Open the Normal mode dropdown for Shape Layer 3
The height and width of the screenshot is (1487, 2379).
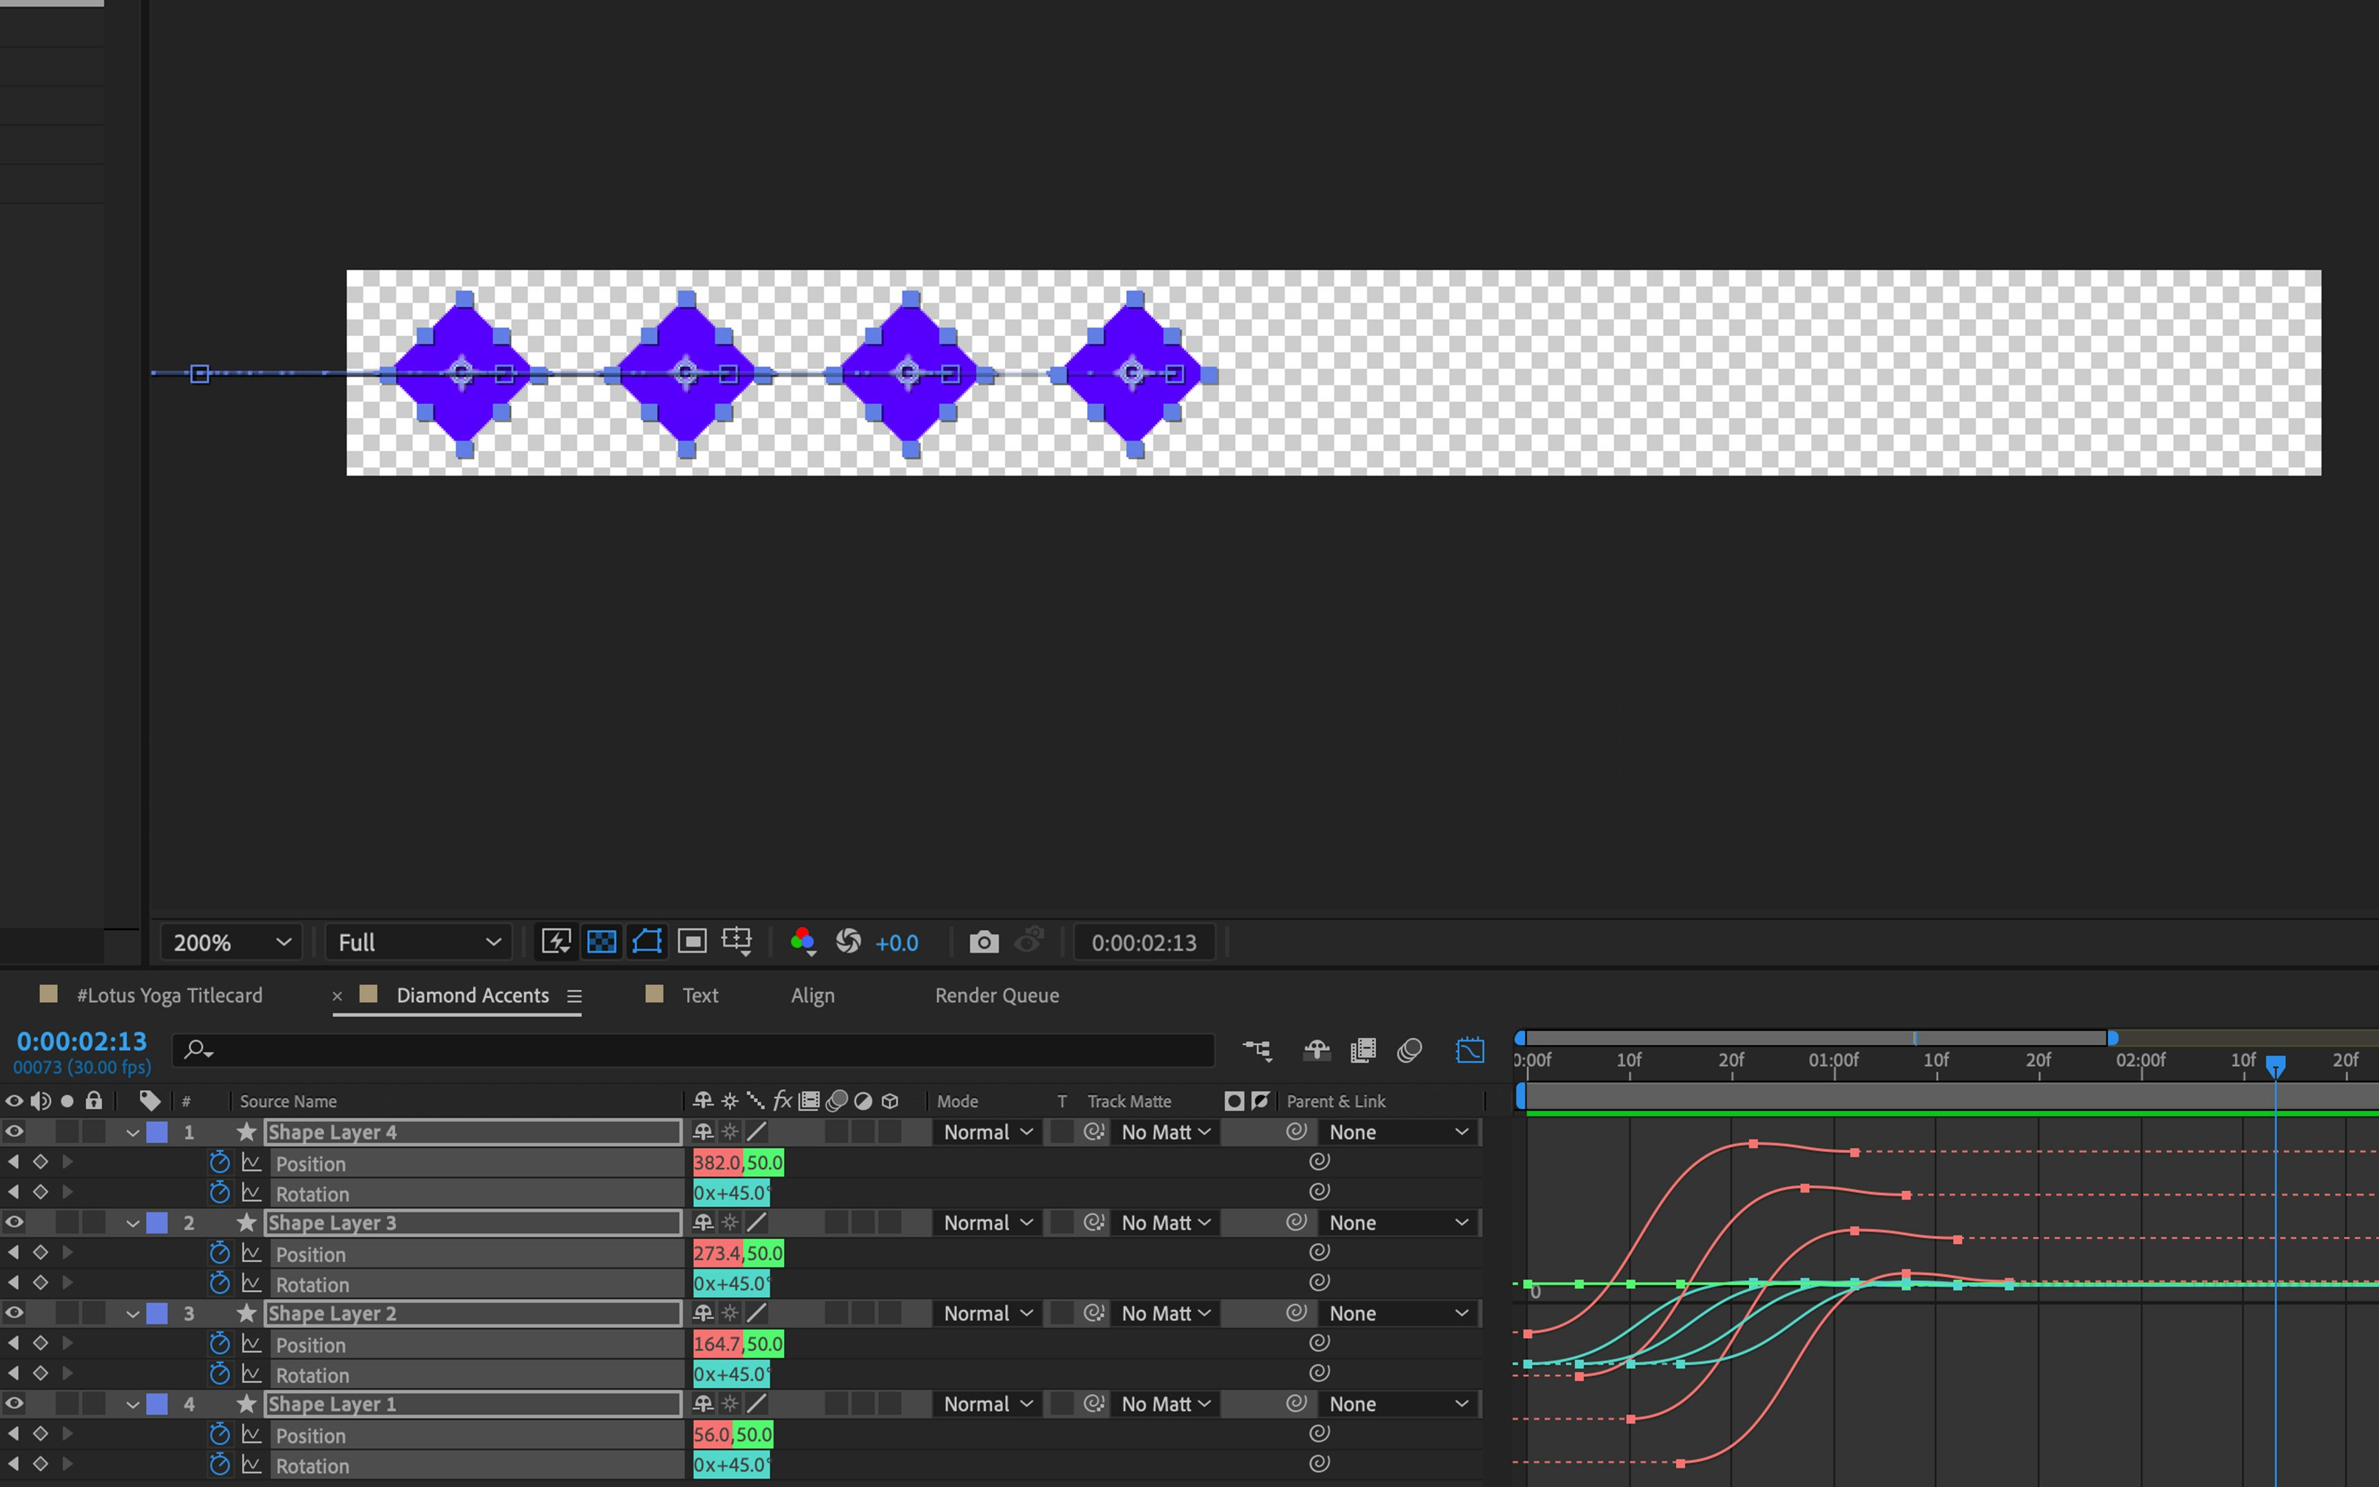[x=987, y=1223]
